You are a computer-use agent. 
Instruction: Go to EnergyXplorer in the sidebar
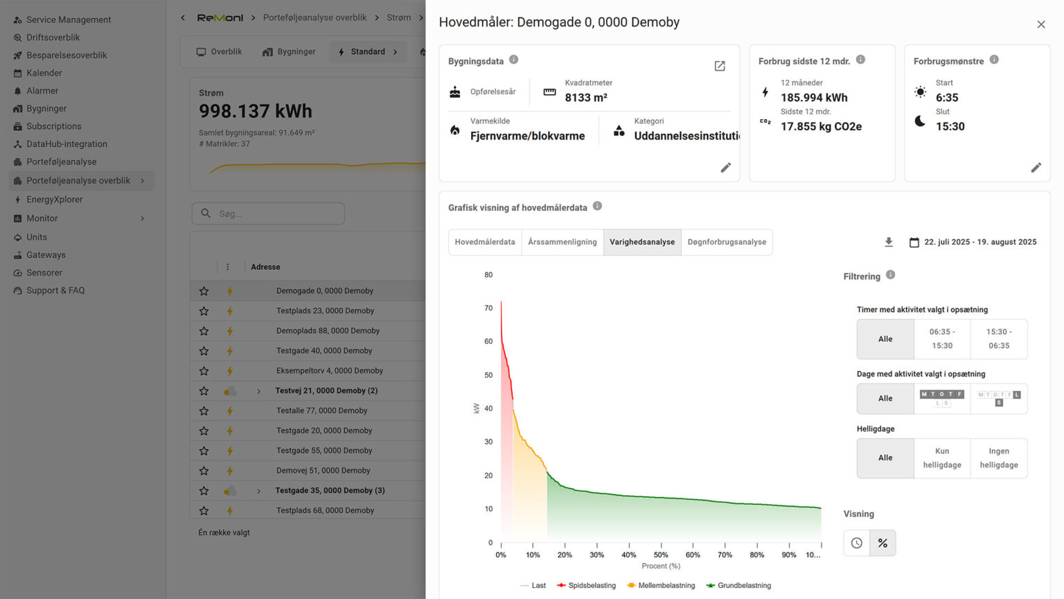pos(54,200)
